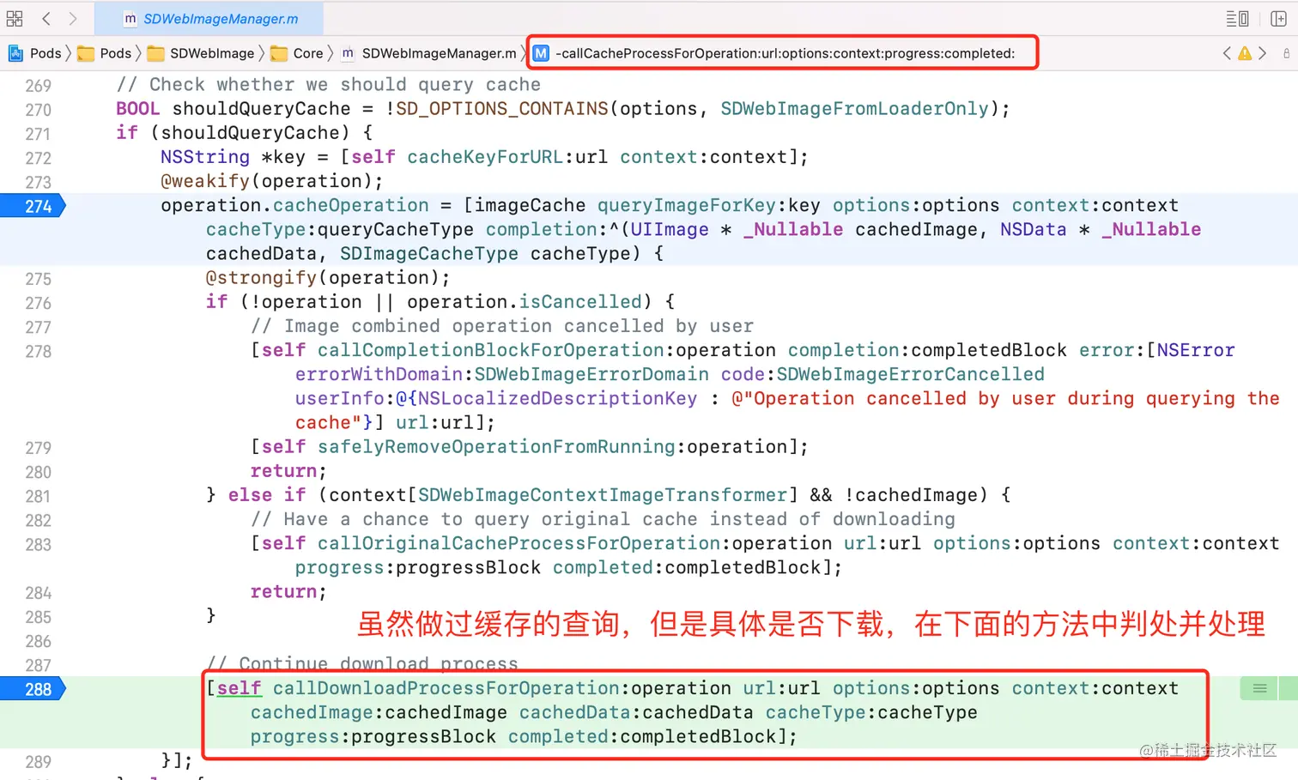Image resolution: width=1298 pixels, height=780 pixels.
Task: Click cacheKeyForURL on line 272
Action: coord(485,157)
